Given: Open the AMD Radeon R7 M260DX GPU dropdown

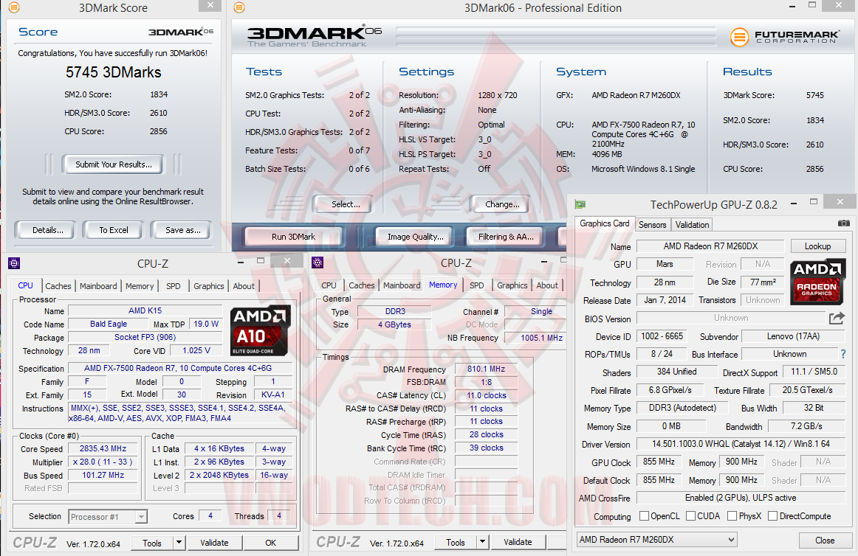Looking at the screenshot, I should [656, 540].
